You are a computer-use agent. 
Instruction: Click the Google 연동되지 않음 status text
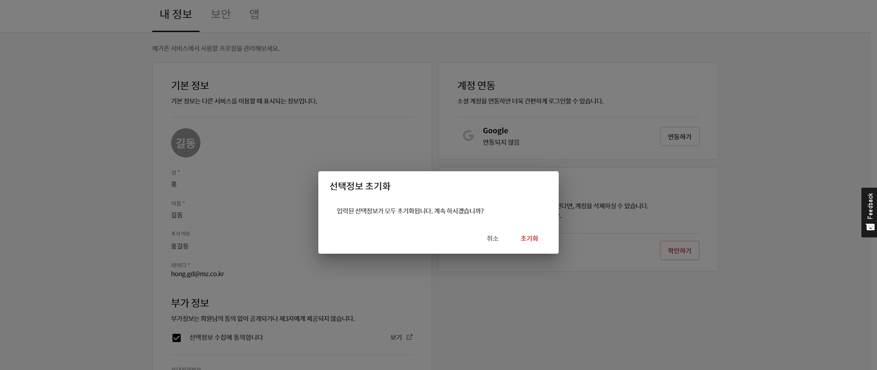(501, 142)
